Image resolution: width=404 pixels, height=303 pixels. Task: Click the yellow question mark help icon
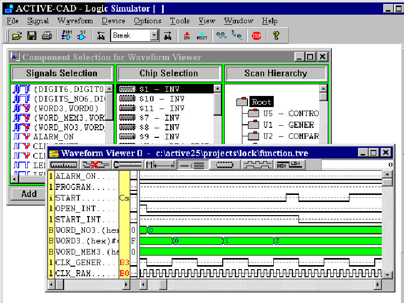click(276, 35)
